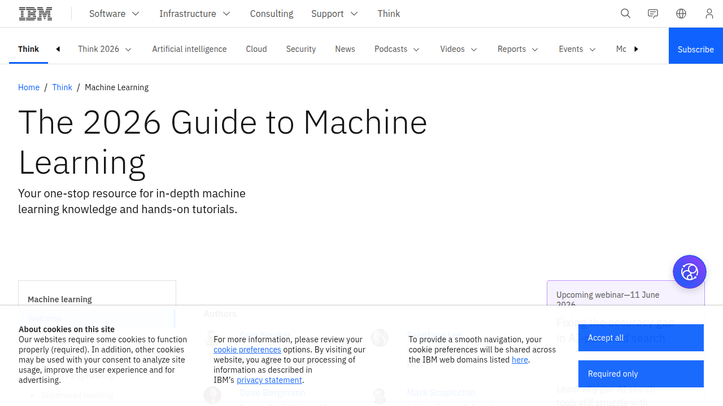Open the globe region selector icon
The height and width of the screenshot is (406, 723).
pos(681,14)
